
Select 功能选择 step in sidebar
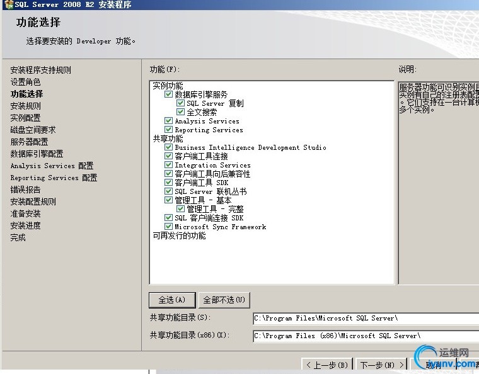(26, 94)
